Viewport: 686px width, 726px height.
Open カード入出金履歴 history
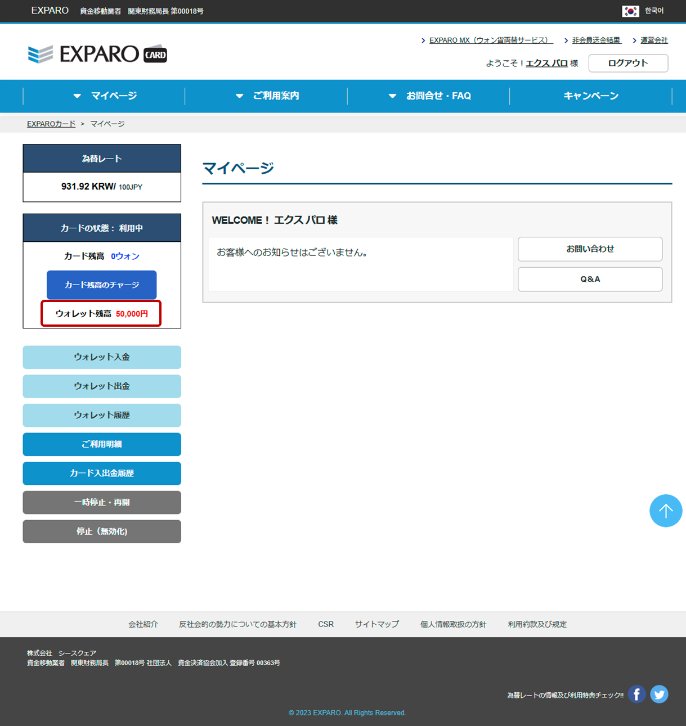tap(102, 474)
